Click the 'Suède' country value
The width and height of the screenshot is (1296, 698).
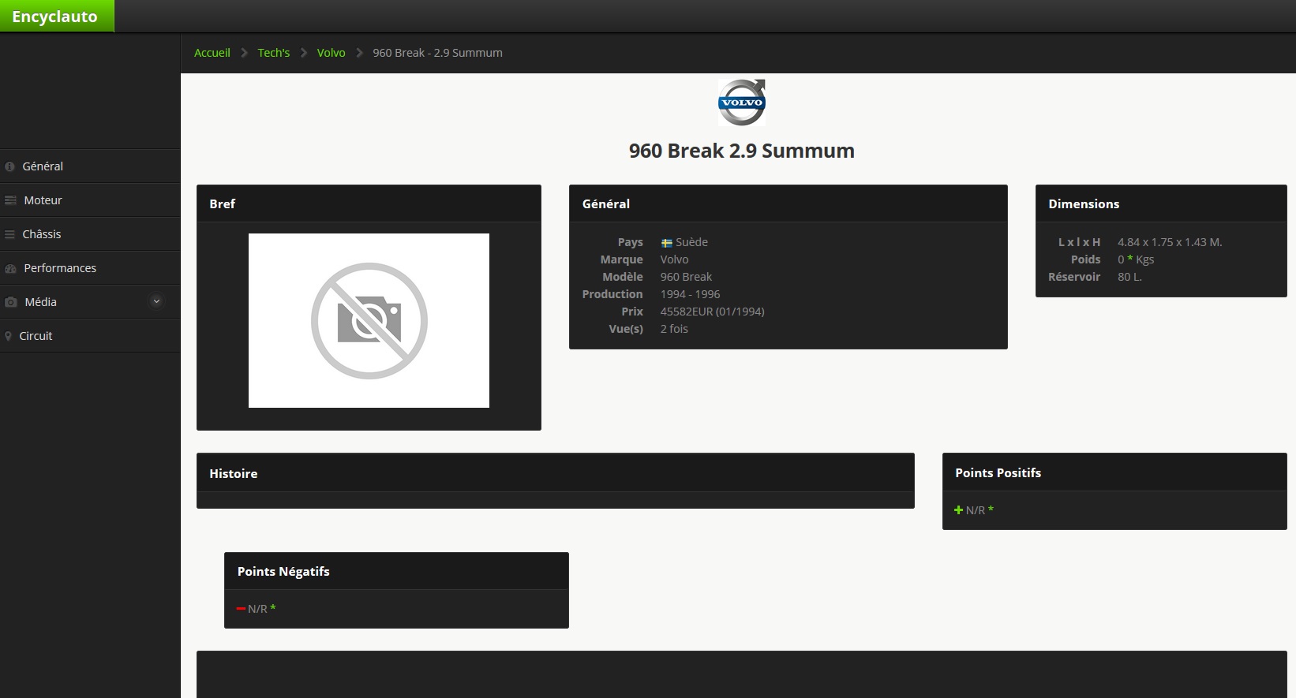click(691, 242)
